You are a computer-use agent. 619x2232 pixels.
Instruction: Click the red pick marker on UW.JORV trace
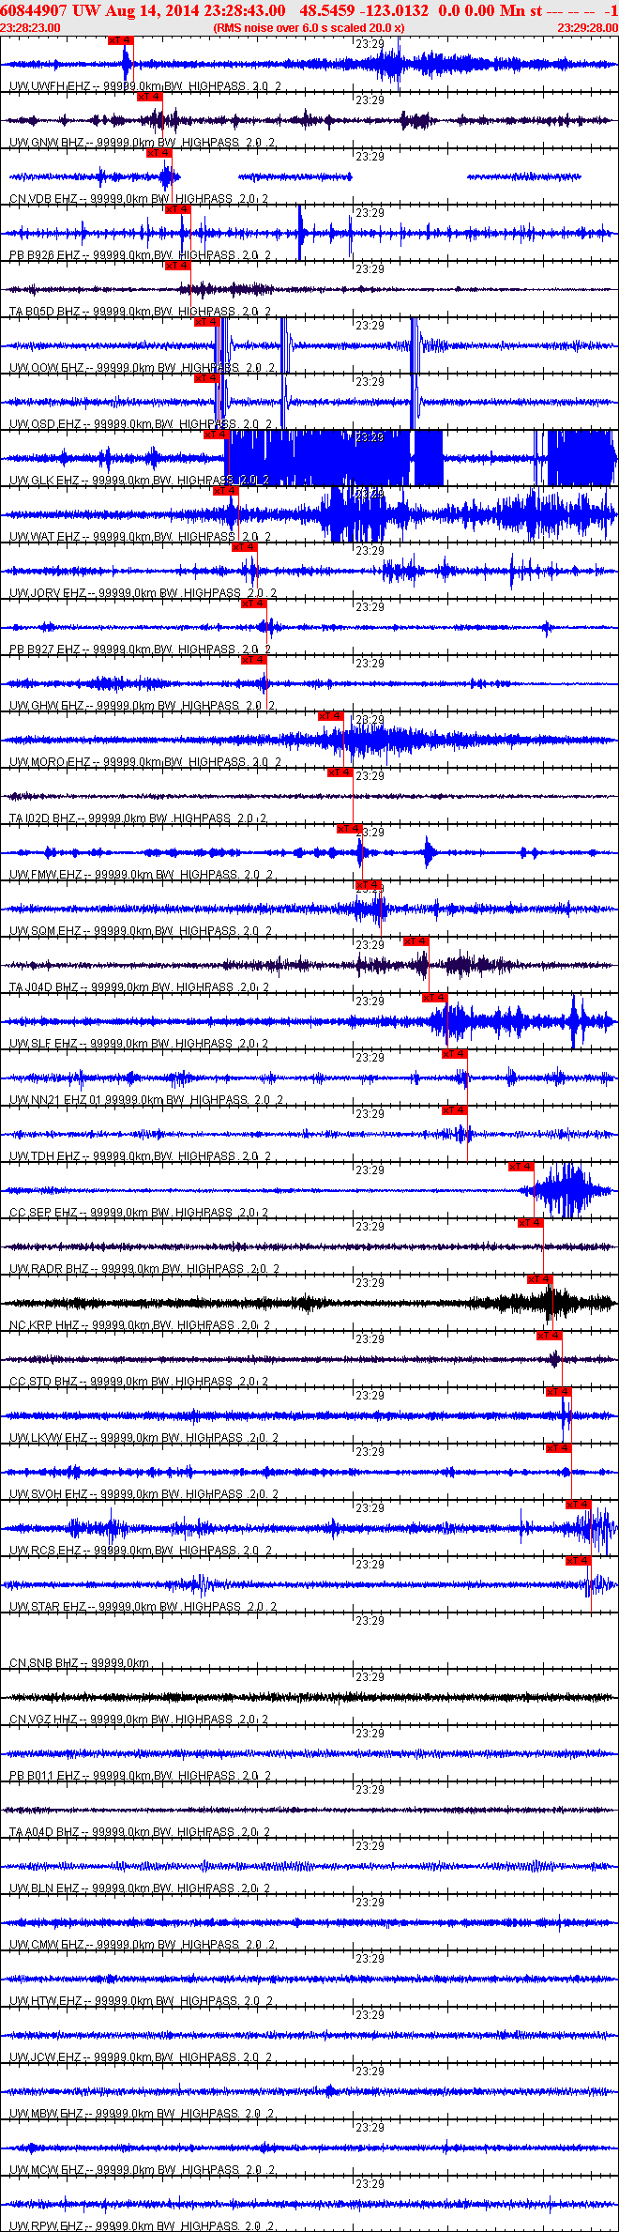245,547
